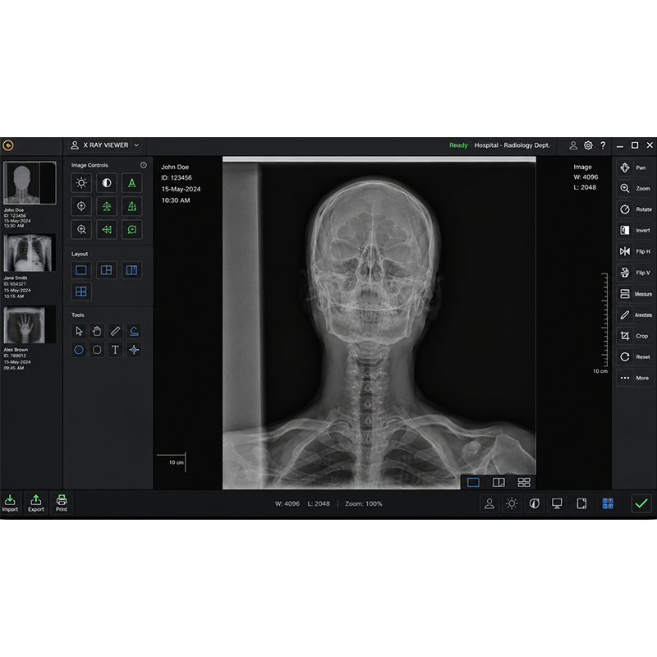Click the Zoom tool in right panel
Viewport: 657px width, 657px height.
[634, 189]
